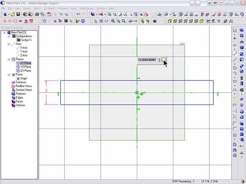Image resolution: width=246 pixels, height=184 pixels.
Task: Select the plus-shaped point tool
Action: pyautogui.click(x=235, y=38)
